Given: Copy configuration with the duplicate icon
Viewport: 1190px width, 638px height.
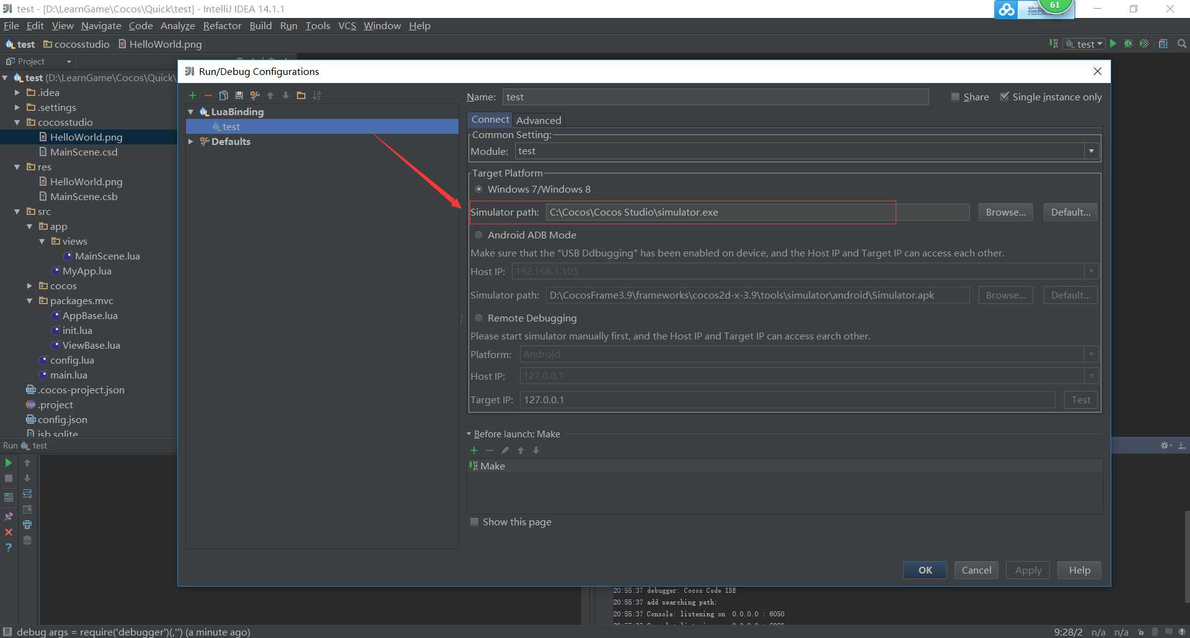Looking at the screenshot, I should (x=224, y=95).
